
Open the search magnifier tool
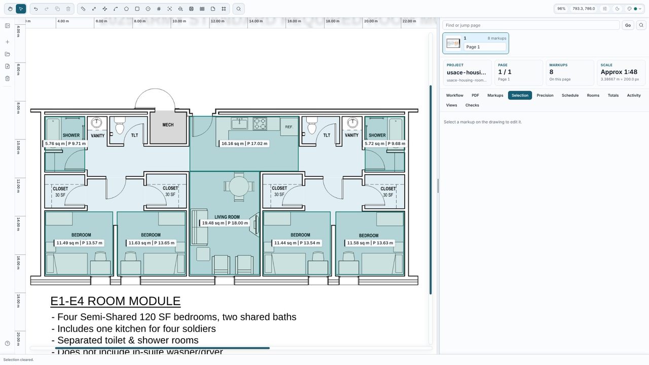239,9
